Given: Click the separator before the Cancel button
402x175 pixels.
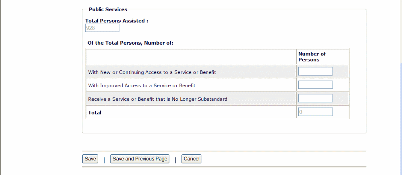Looking at the screenshot, I should pos(175,160).
